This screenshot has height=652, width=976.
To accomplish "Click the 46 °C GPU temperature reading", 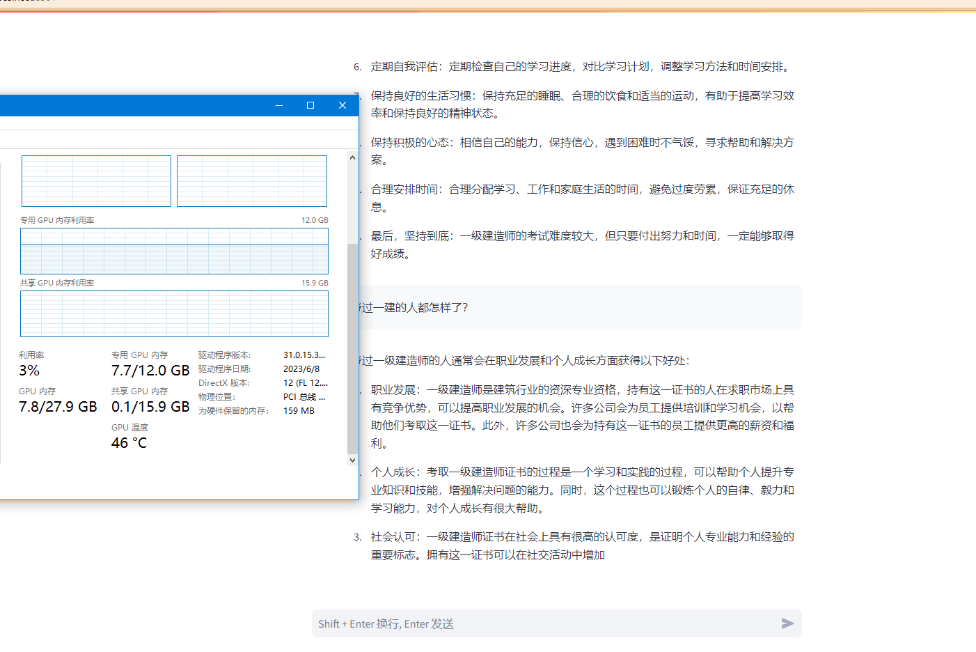I will [x=129, y=443].
